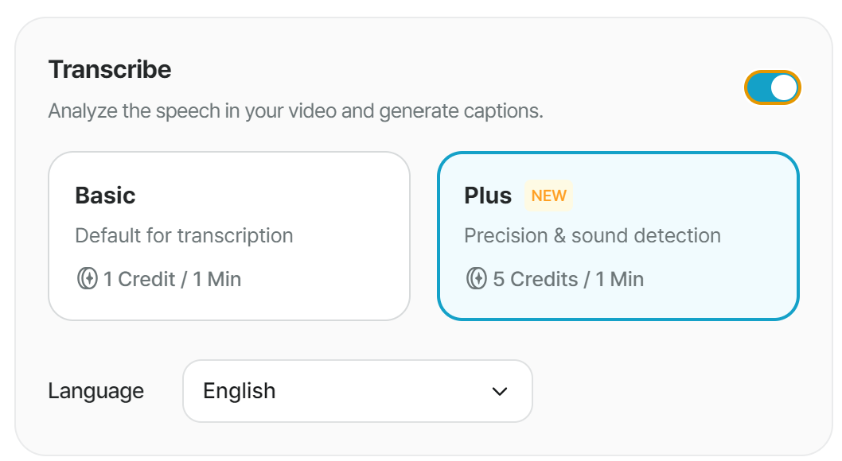Click the English text in language selector
The width and height of the screenshot is (842, 461).
coord(240,391)
